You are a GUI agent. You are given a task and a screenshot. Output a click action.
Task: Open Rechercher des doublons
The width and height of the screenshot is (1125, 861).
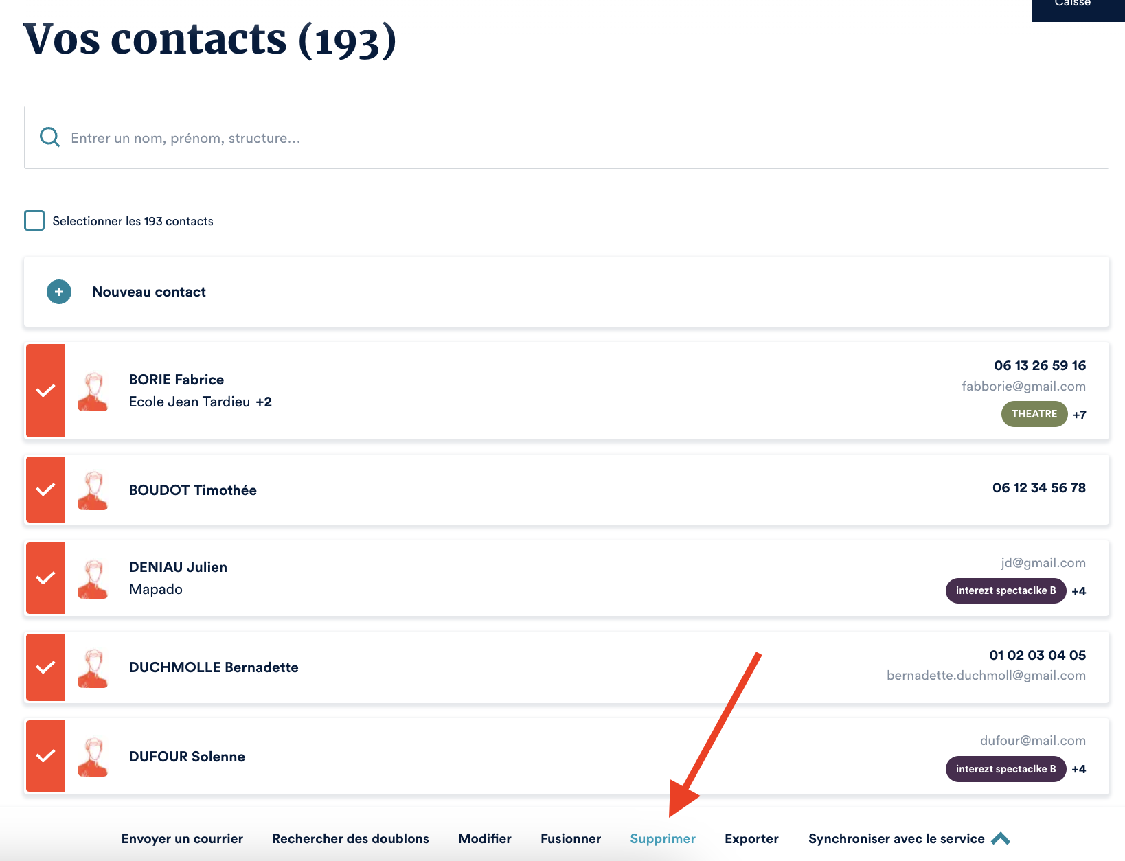click(350, 838)
